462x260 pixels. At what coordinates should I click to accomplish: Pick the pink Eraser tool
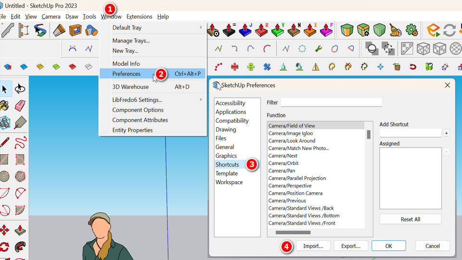(20, 106)
